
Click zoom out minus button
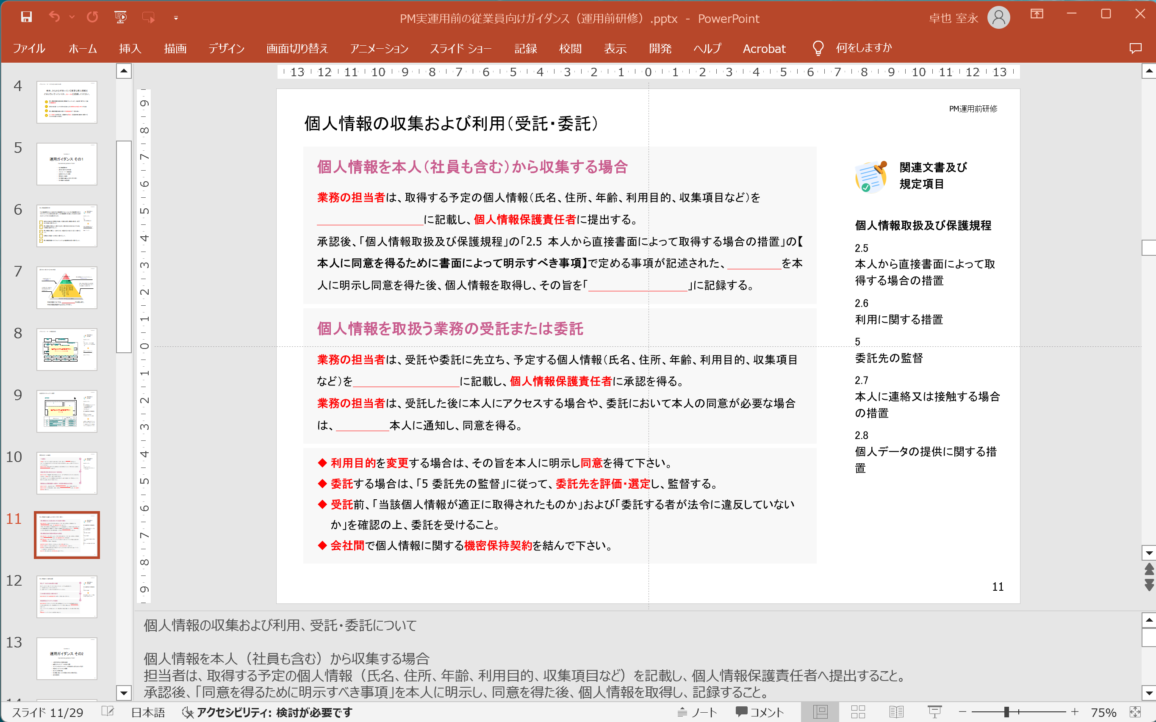tap(962, 712)
